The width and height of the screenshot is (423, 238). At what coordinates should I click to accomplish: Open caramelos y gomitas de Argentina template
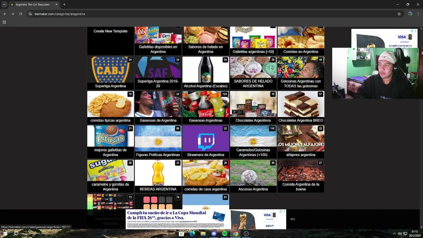tap(110, 176)
